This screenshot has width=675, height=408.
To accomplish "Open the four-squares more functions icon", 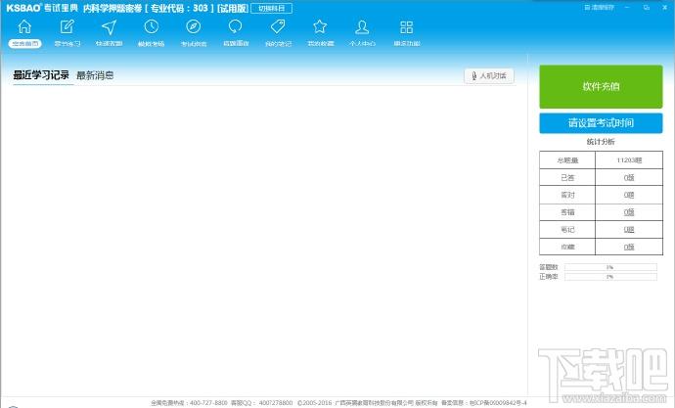I will [x=406, y=27].
